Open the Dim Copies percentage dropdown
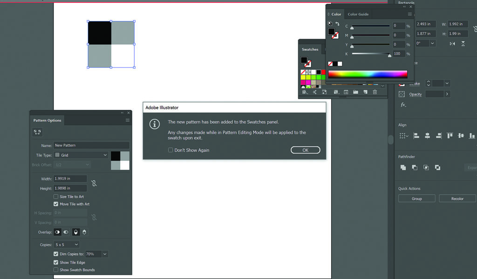Viewport: 477px width, 279px height. pyautogui.click(x=105, y=254)
